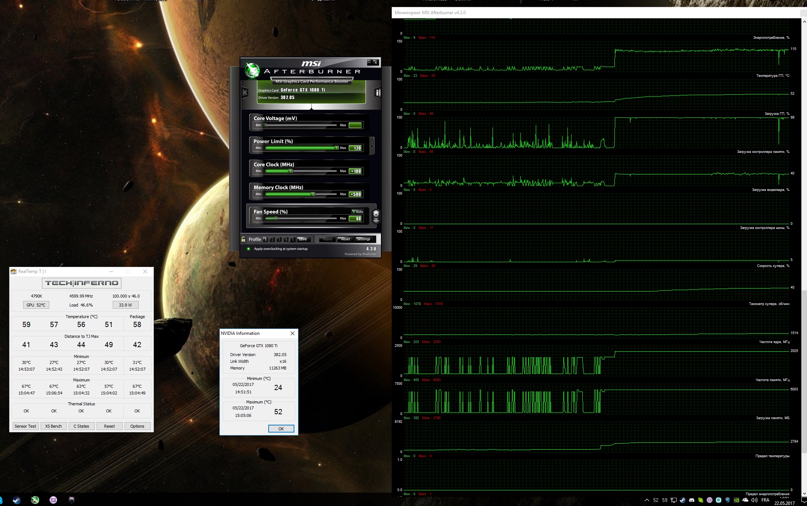Viewport: 807px width, 506px height.
Task: Click the Discord tray icon
Action: [691, 500]
